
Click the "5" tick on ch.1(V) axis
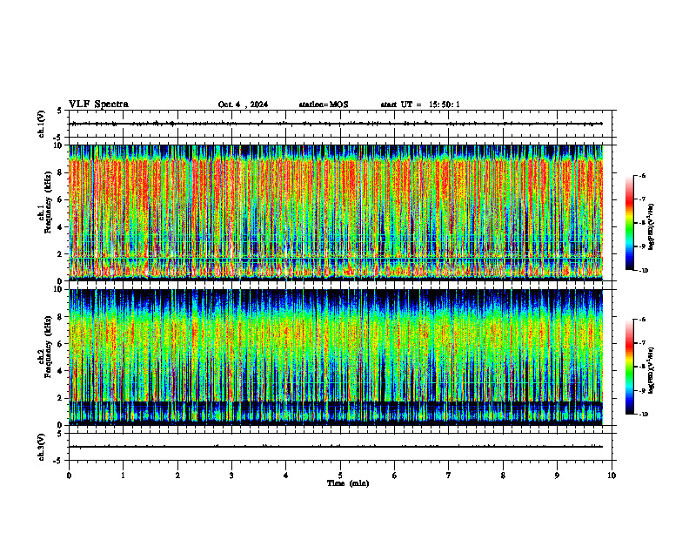click(58, 111)
